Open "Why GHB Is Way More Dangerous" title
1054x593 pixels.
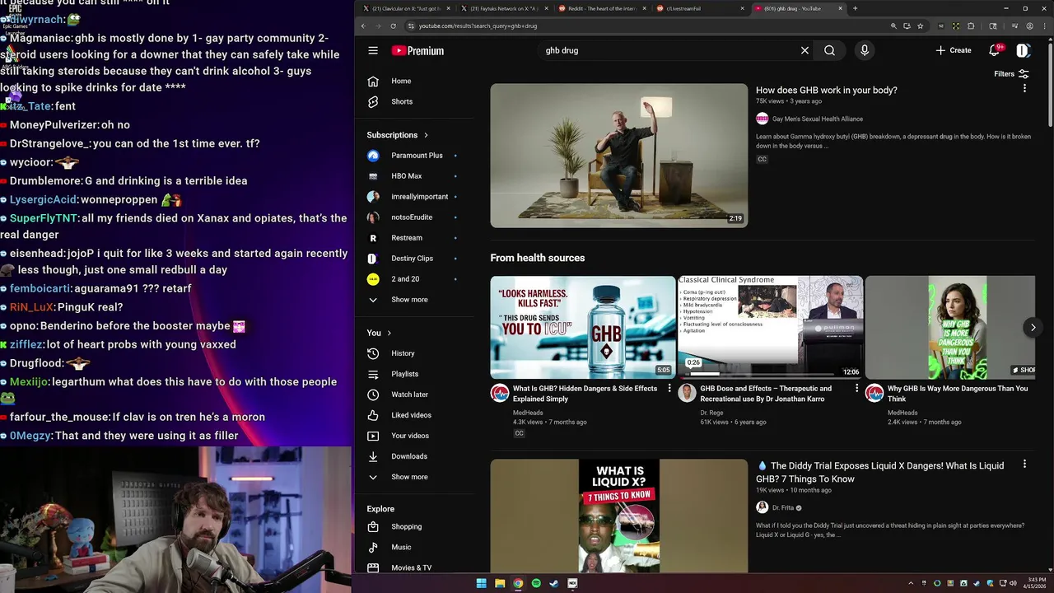click(958, 394)
